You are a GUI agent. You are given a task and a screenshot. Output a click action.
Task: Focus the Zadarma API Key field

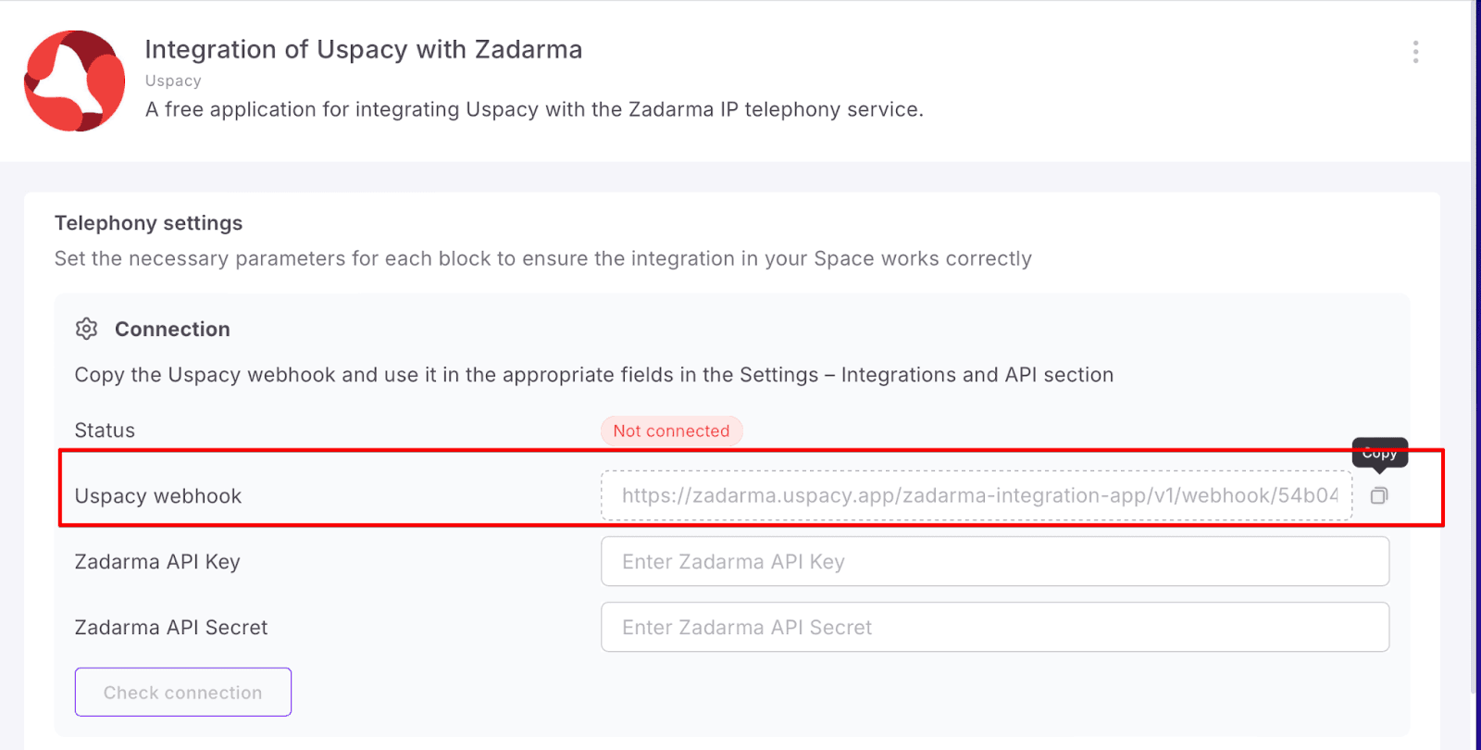[994, 562]
